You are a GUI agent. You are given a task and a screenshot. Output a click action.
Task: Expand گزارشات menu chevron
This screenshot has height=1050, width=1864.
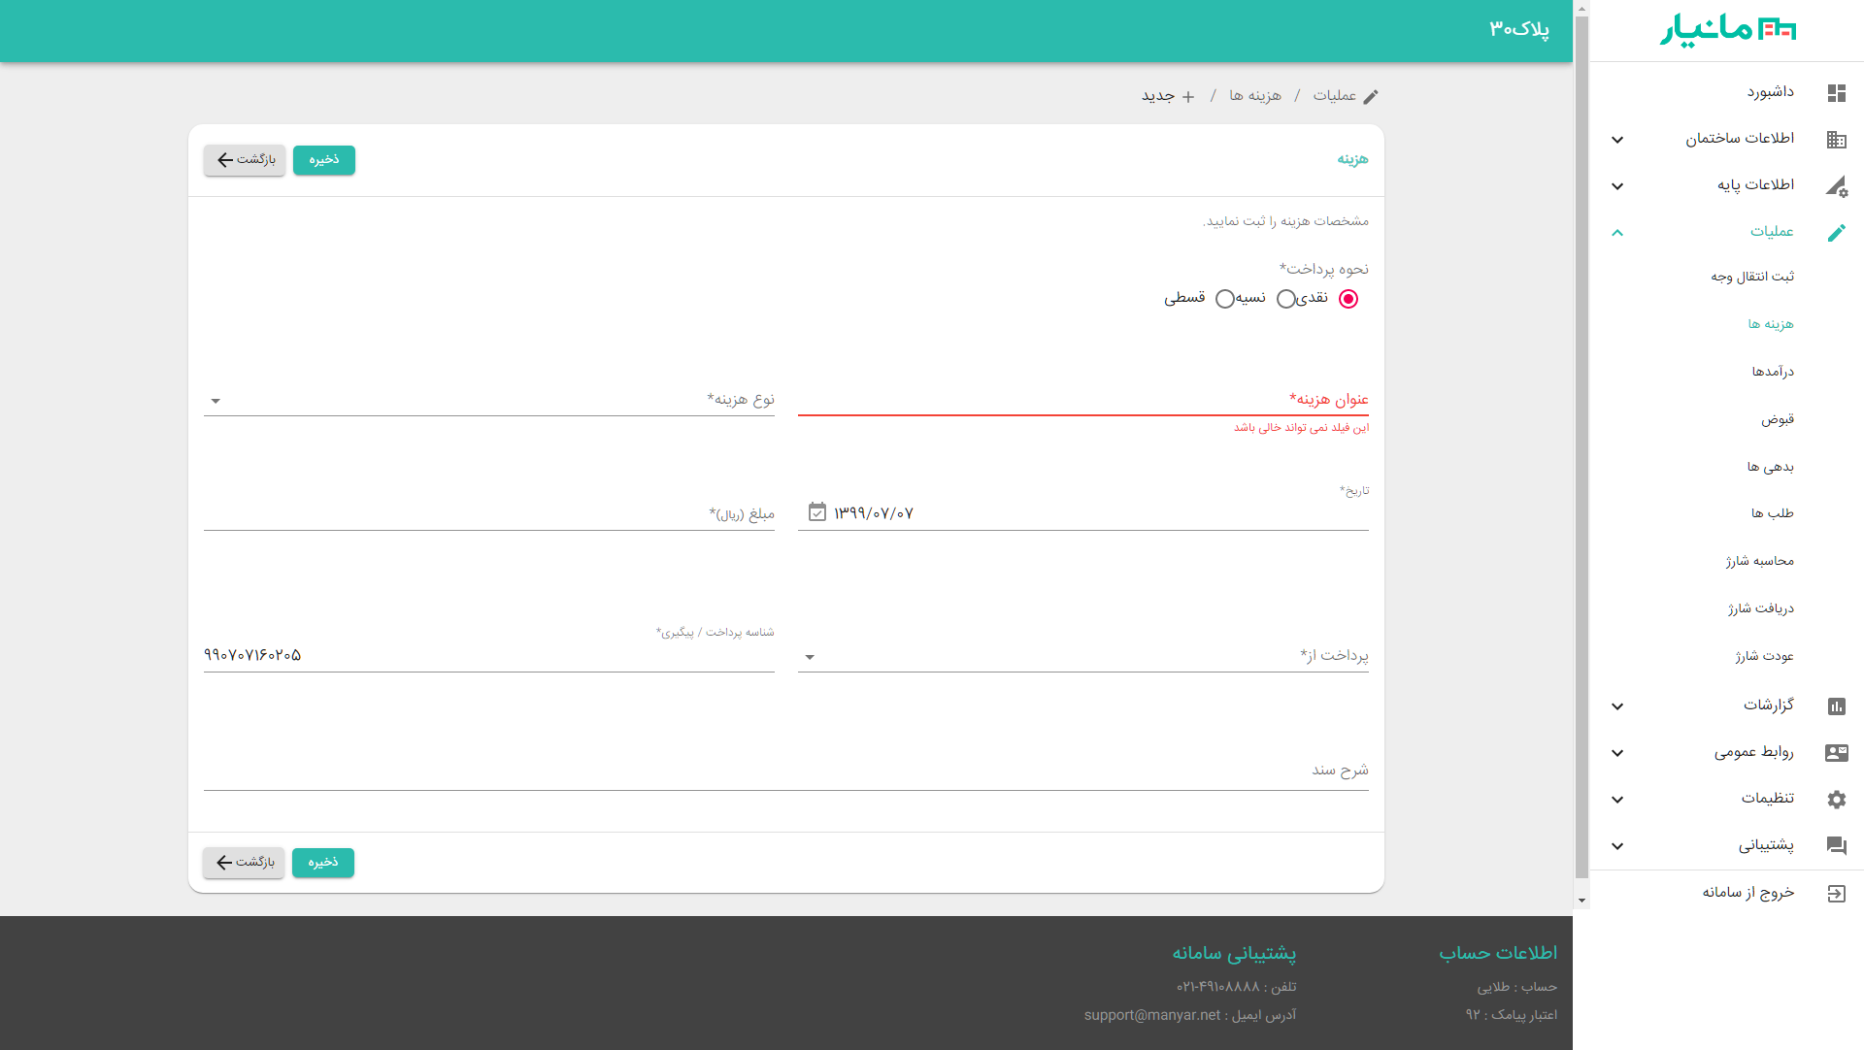pyautogui.click(x=1617, y=706)
